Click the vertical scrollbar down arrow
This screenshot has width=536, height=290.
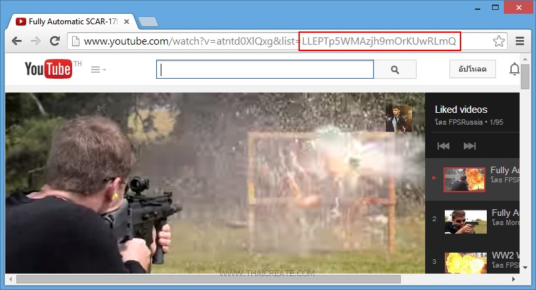[525, 268]
